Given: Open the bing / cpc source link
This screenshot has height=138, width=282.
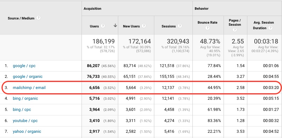Looking at the screenshot, I should (x=22, y=109).
